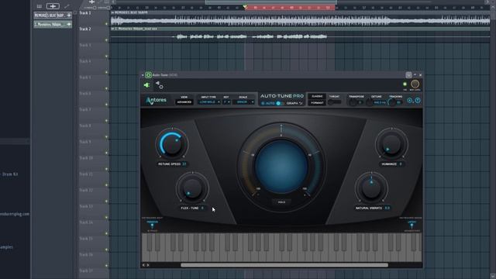
Task: Enable Formant correction button
Action: [317, 103]
